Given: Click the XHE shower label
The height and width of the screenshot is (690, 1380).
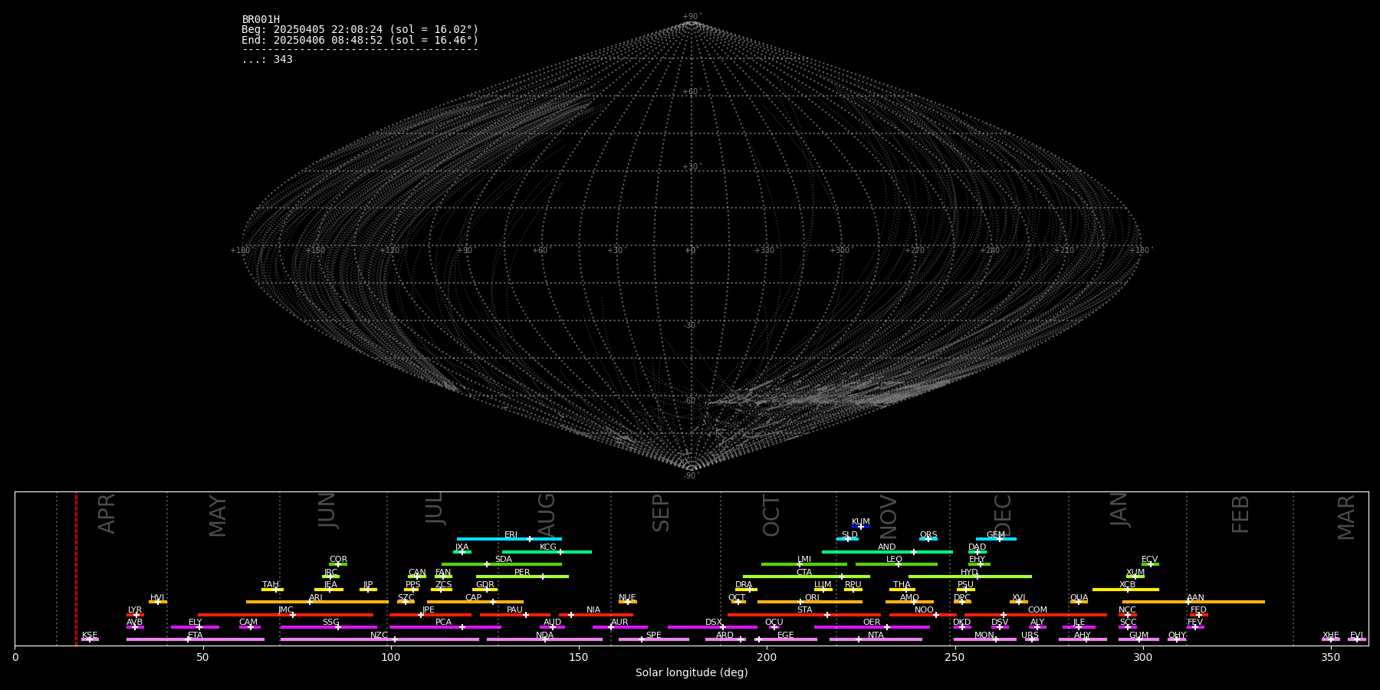Looking at the screenshot, I should [1331, 636].
